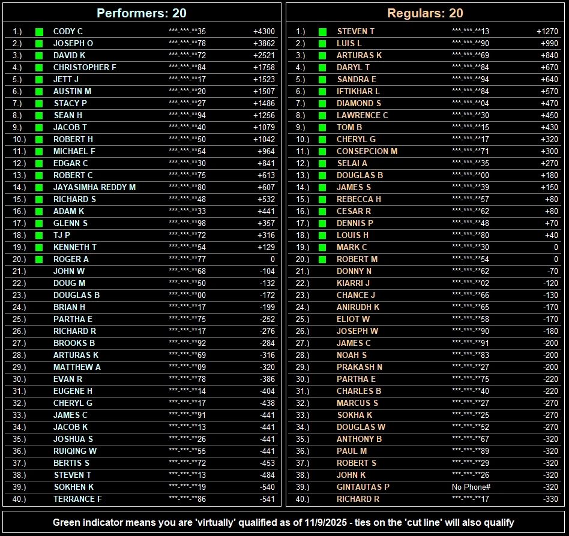Click the +4300 score value
Image resolution: width=569 pixels, height=536 pixels.
pos(263,32)
